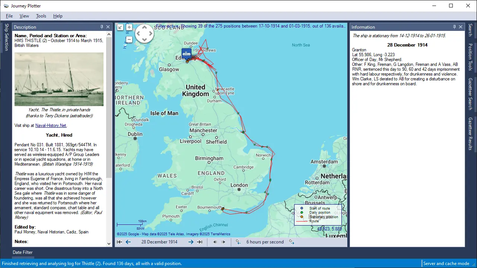477x268 pixels.
Task: Open the Ship Selection side tab
Action: (6, 37)
